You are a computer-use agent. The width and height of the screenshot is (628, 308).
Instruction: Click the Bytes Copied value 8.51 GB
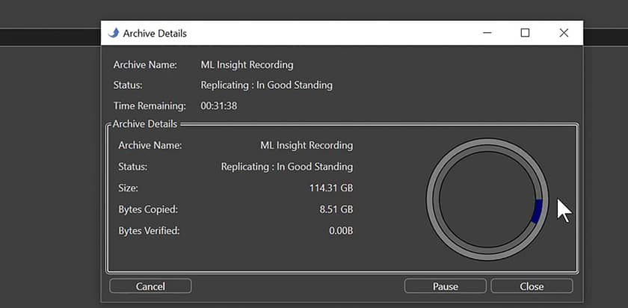[x=336, y=209]
